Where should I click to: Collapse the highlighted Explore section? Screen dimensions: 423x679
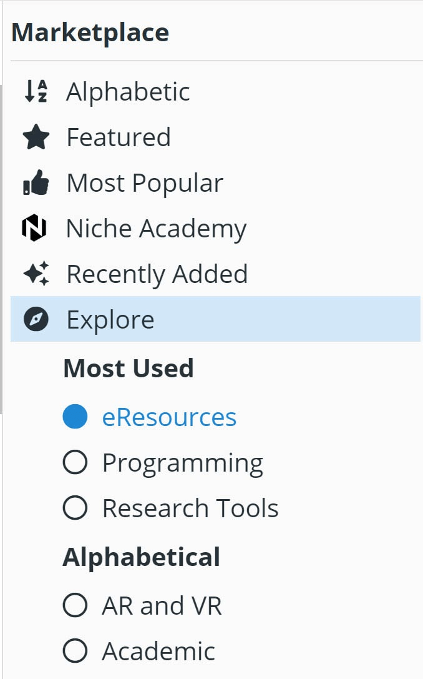(215, 319)
